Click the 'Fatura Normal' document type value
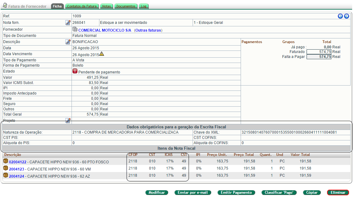Viewport: 354px width, 199px height. (x=85, y=35)
